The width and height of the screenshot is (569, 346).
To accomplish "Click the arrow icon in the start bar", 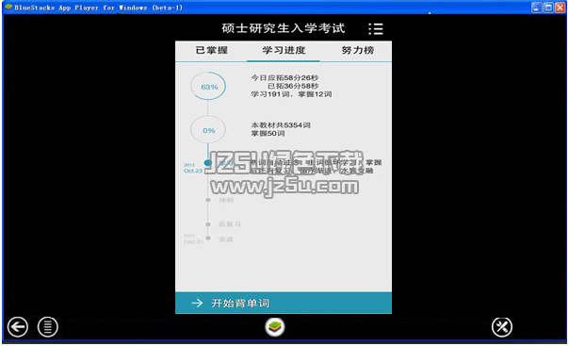I will [x=197, y=303].
